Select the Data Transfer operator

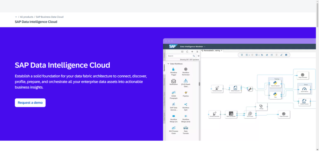pyautogui.click(x=186, y=130)
